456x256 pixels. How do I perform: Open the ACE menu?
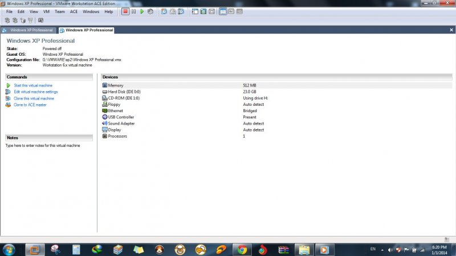pos(74,11)
